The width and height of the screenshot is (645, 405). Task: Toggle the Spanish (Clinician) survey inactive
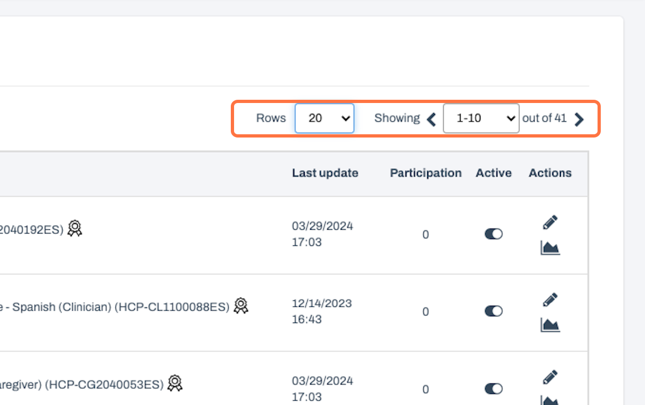(x=493, y=311)
